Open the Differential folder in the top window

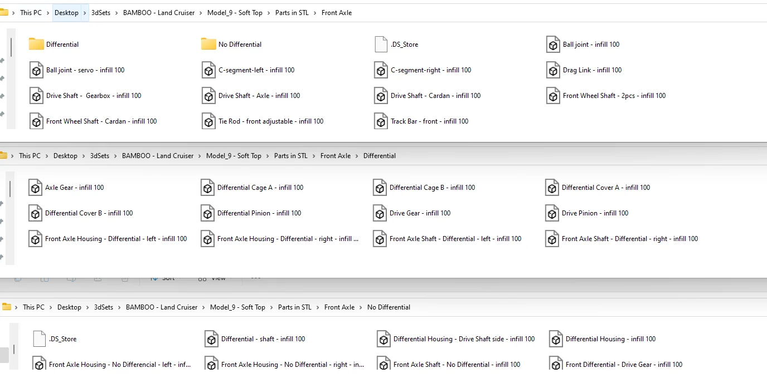[62, 45]
